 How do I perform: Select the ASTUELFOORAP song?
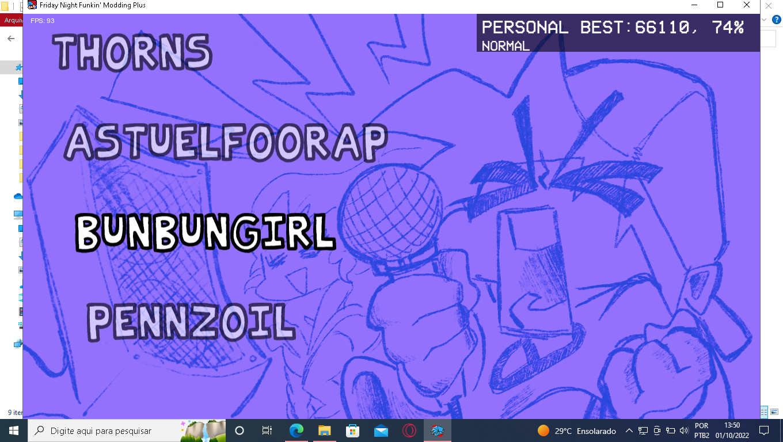tap(225, 142)
